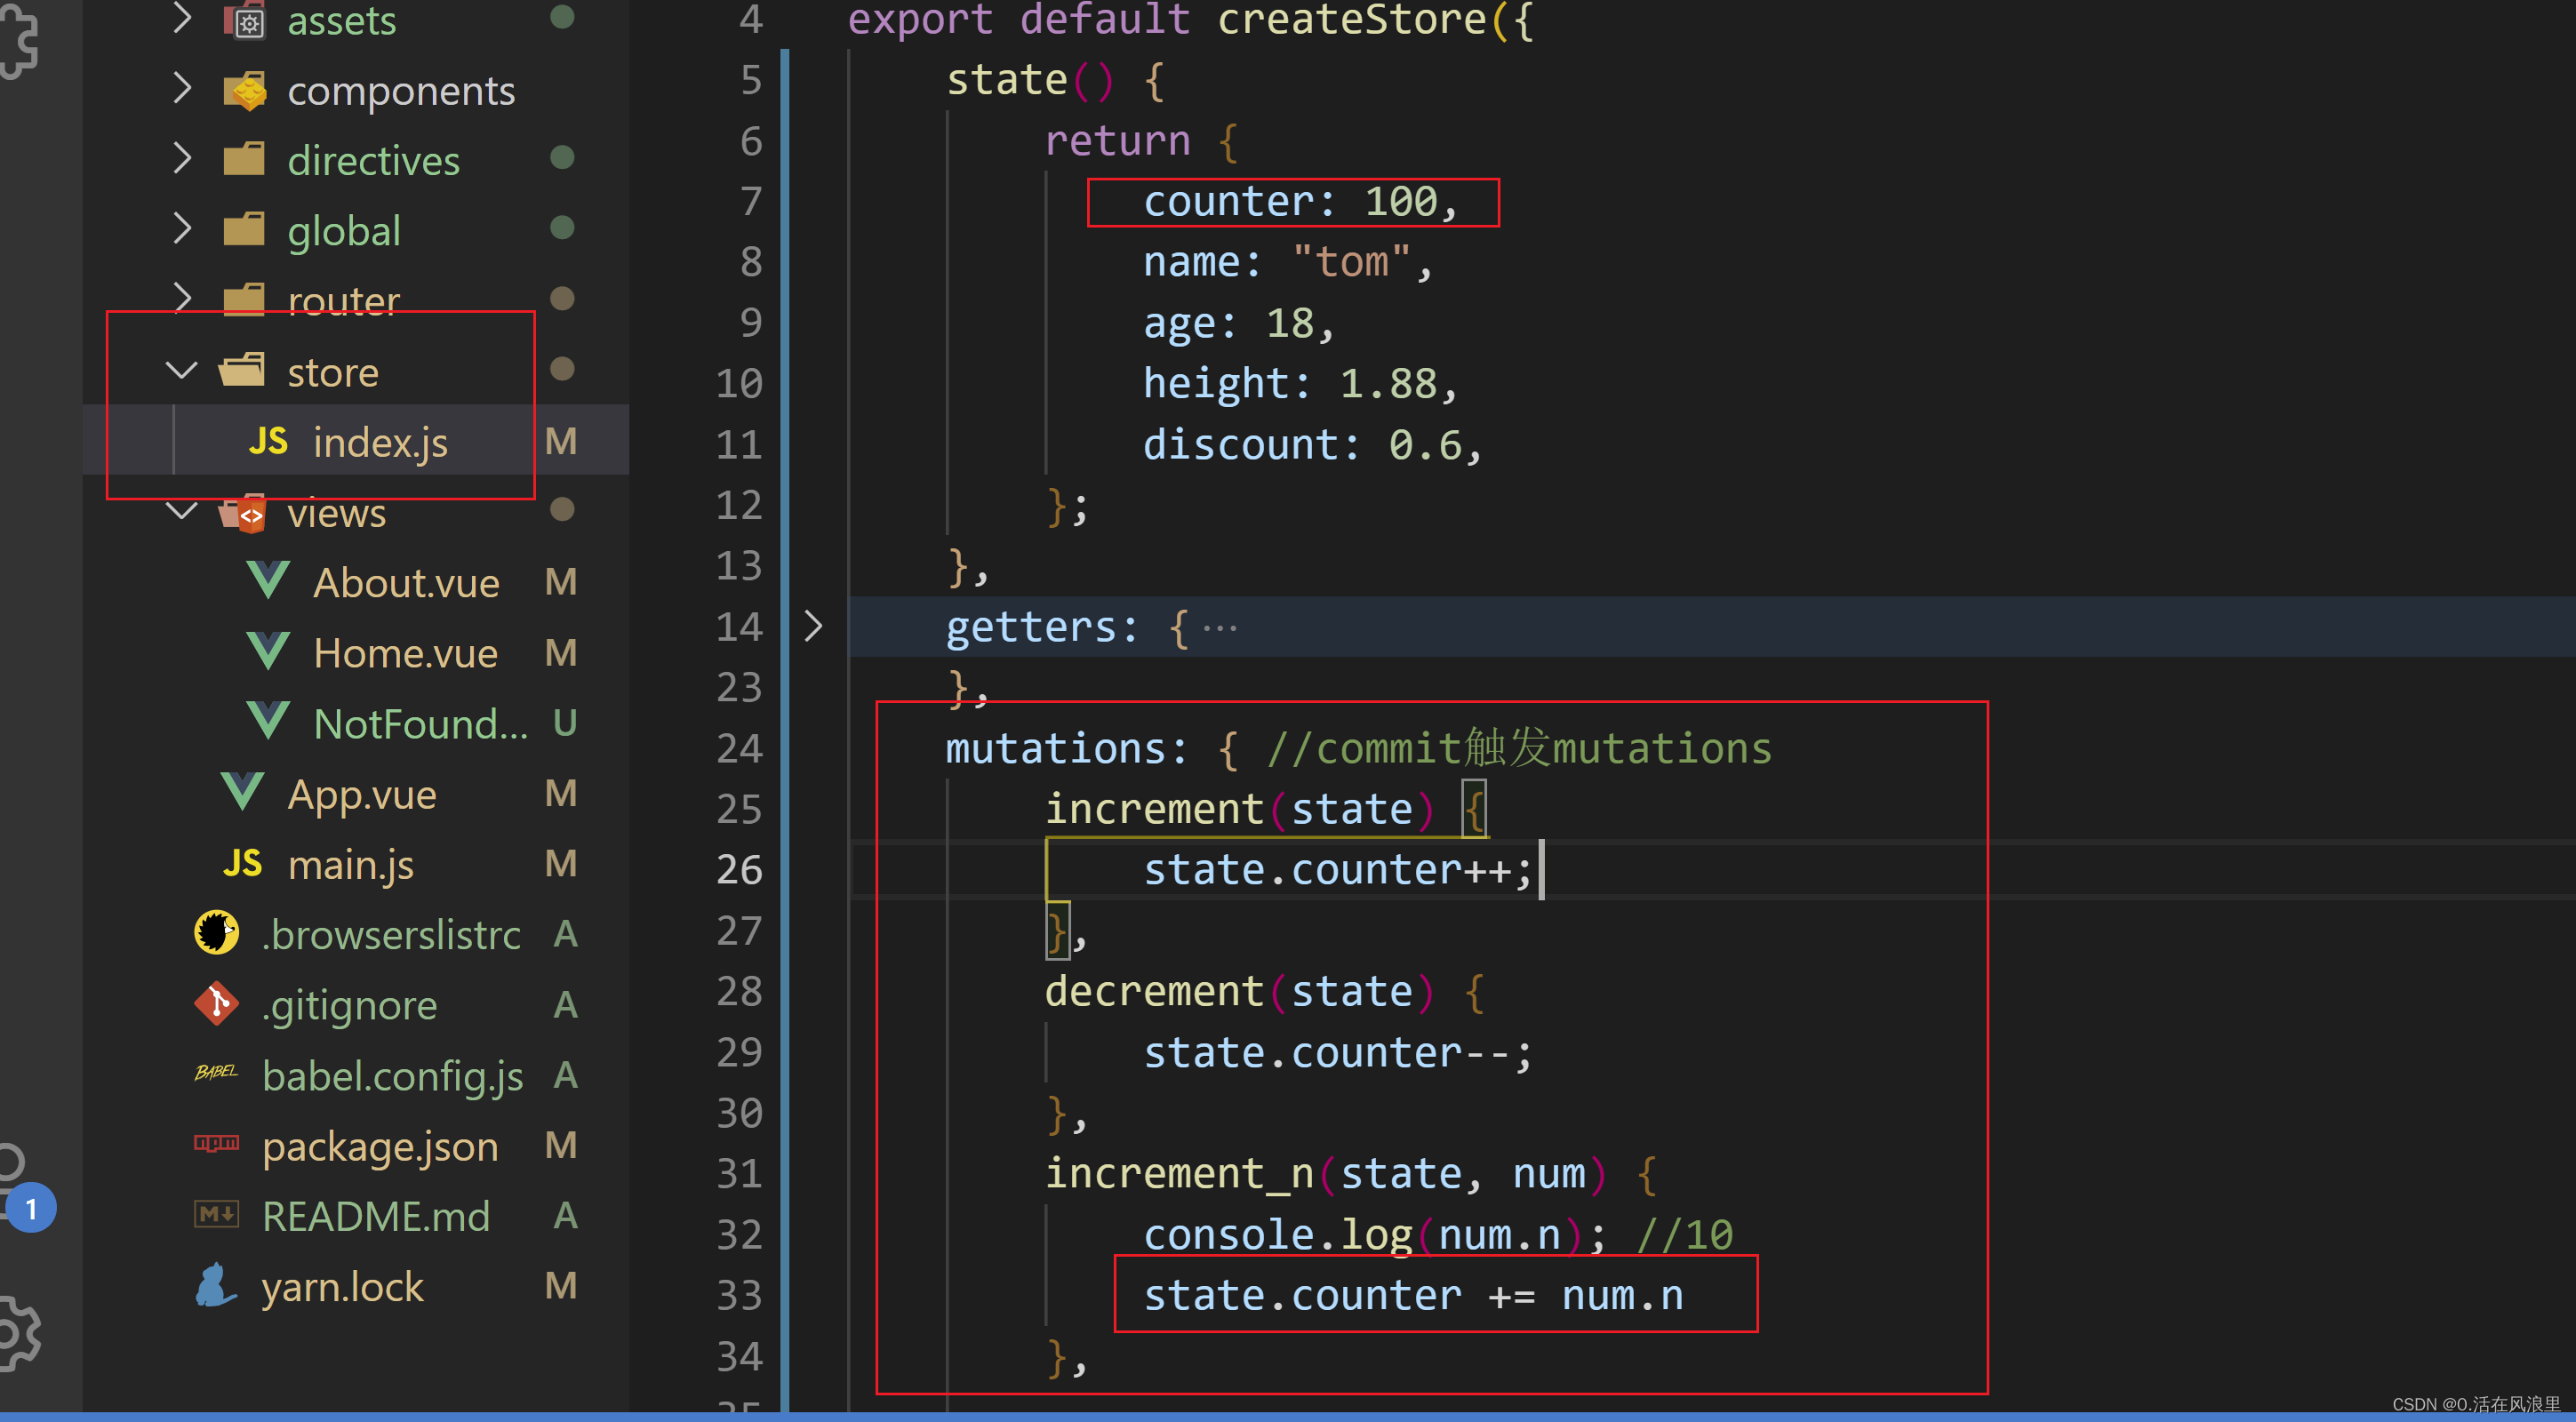Click the markdown icon of README.md
2576x1422 pixels.
pos(216,1215)
